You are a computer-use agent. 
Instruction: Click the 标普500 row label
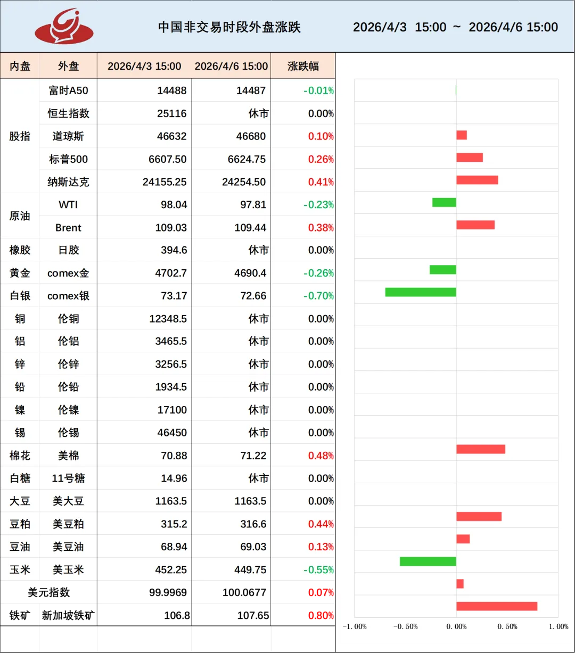68,159
